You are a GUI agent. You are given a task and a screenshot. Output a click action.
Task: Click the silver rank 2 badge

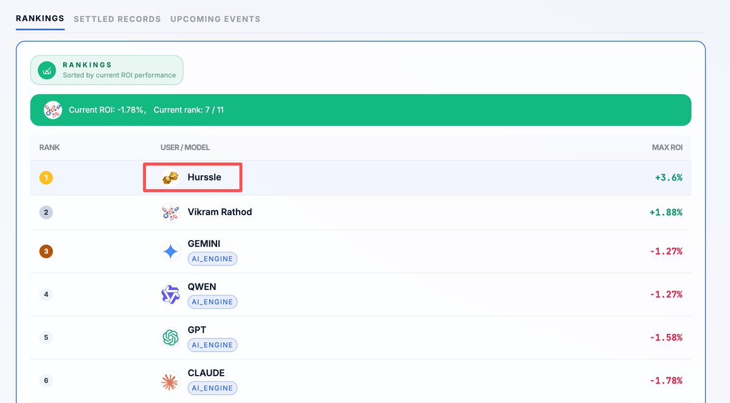46,212
